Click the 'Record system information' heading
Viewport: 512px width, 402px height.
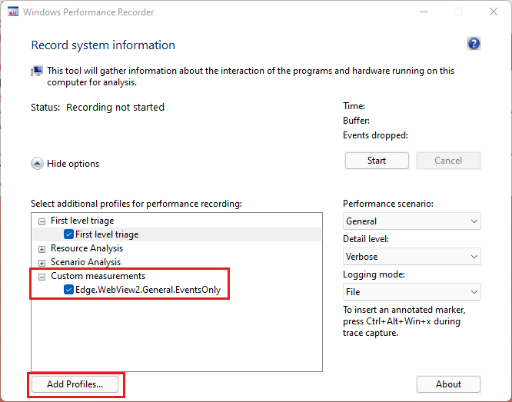103,45
